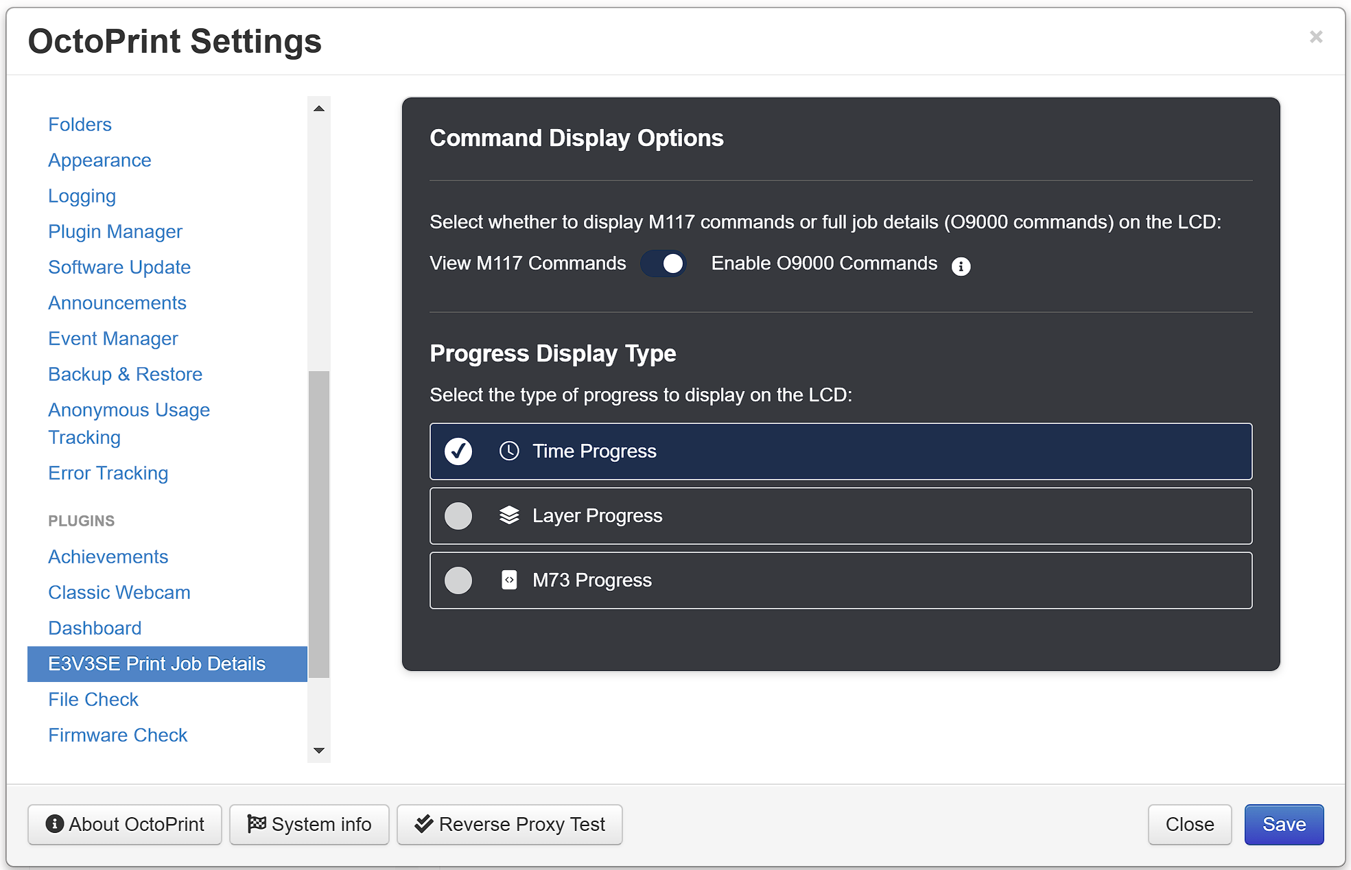Open the Logging settings section

(82, 196)
